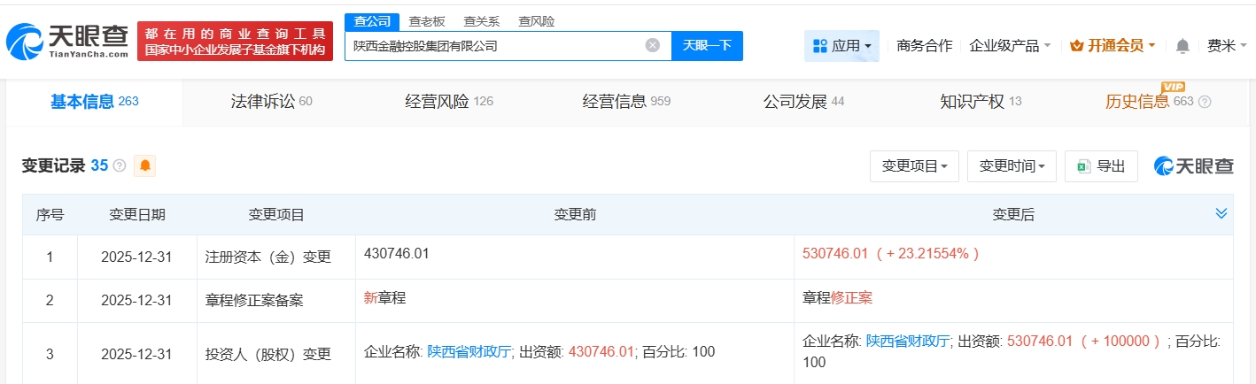Switch to 经营信息 tab
Viewport: 1256px width, 384px height.
626,102
